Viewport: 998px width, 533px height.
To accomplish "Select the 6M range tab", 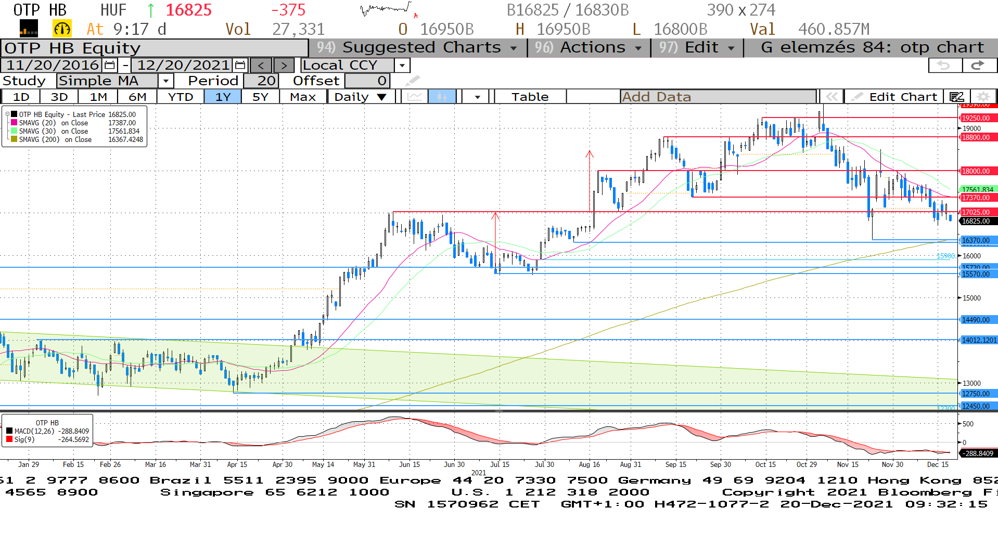I will tap(137, 97).
